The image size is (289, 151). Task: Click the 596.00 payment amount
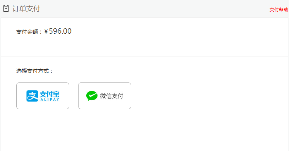tap(60, 31)
